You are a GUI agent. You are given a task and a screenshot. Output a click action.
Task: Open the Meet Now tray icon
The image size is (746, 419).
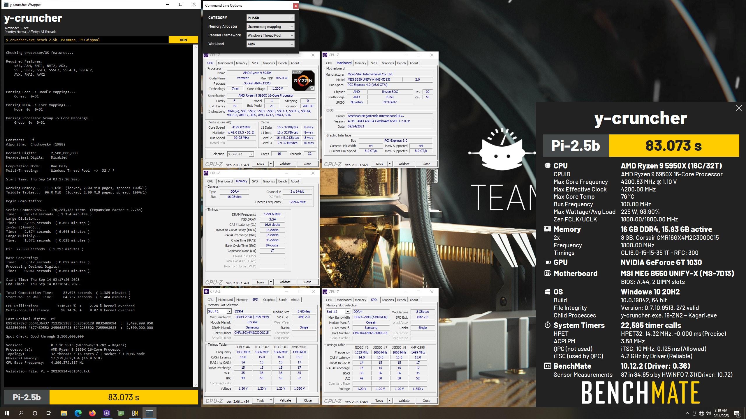coord(694,413)
